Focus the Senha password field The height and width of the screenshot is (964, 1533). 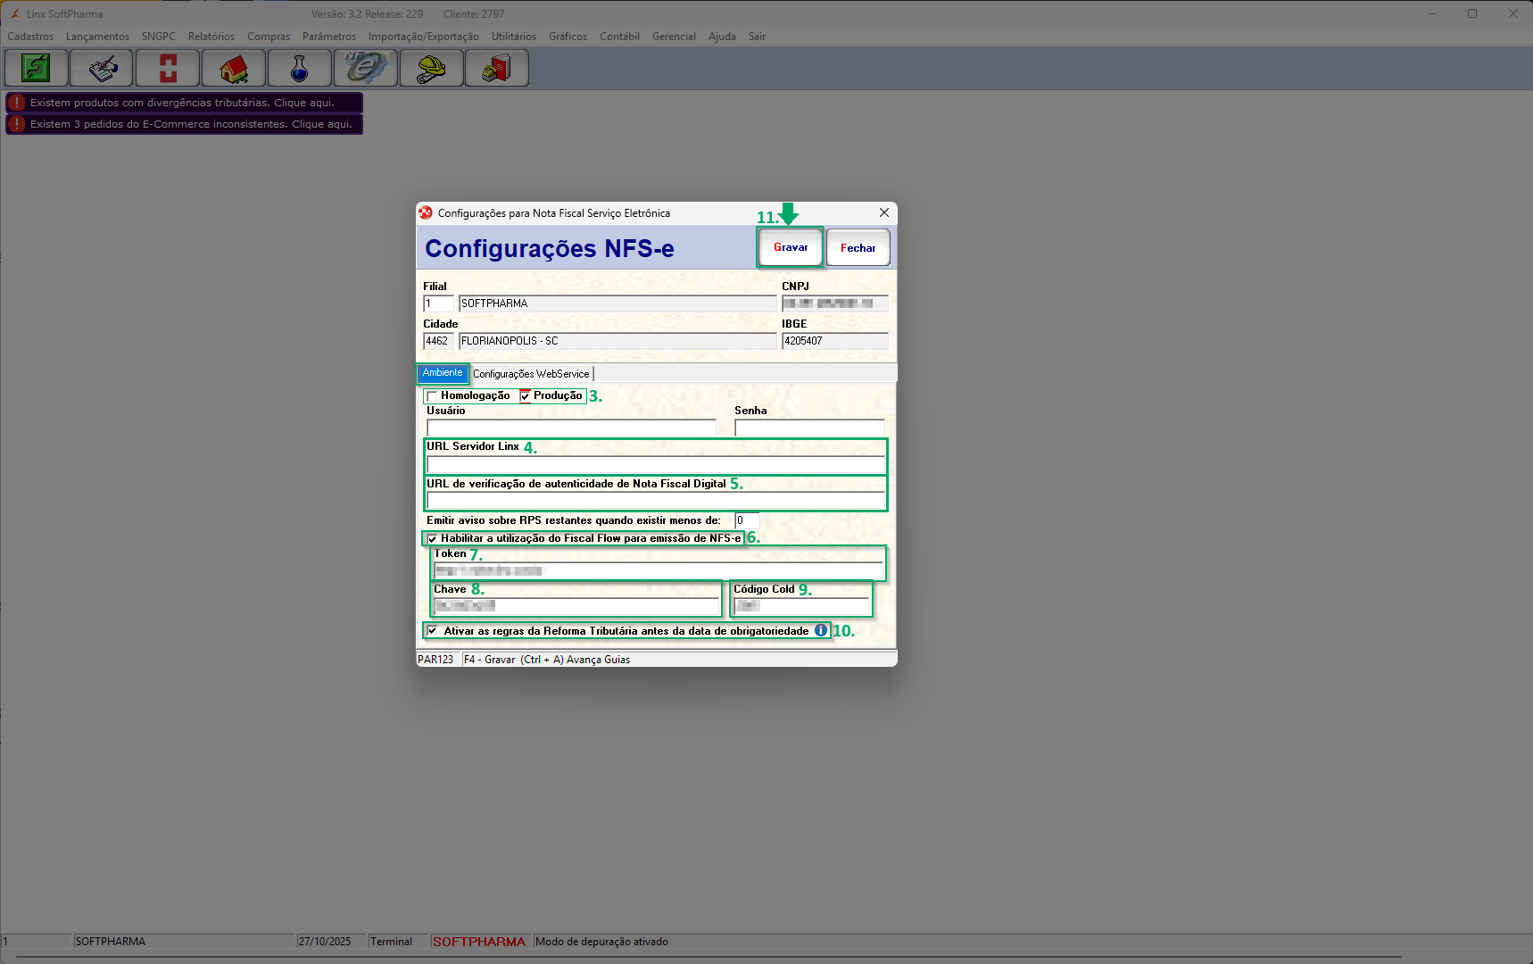pyautogui.click(x=809, y=428)
